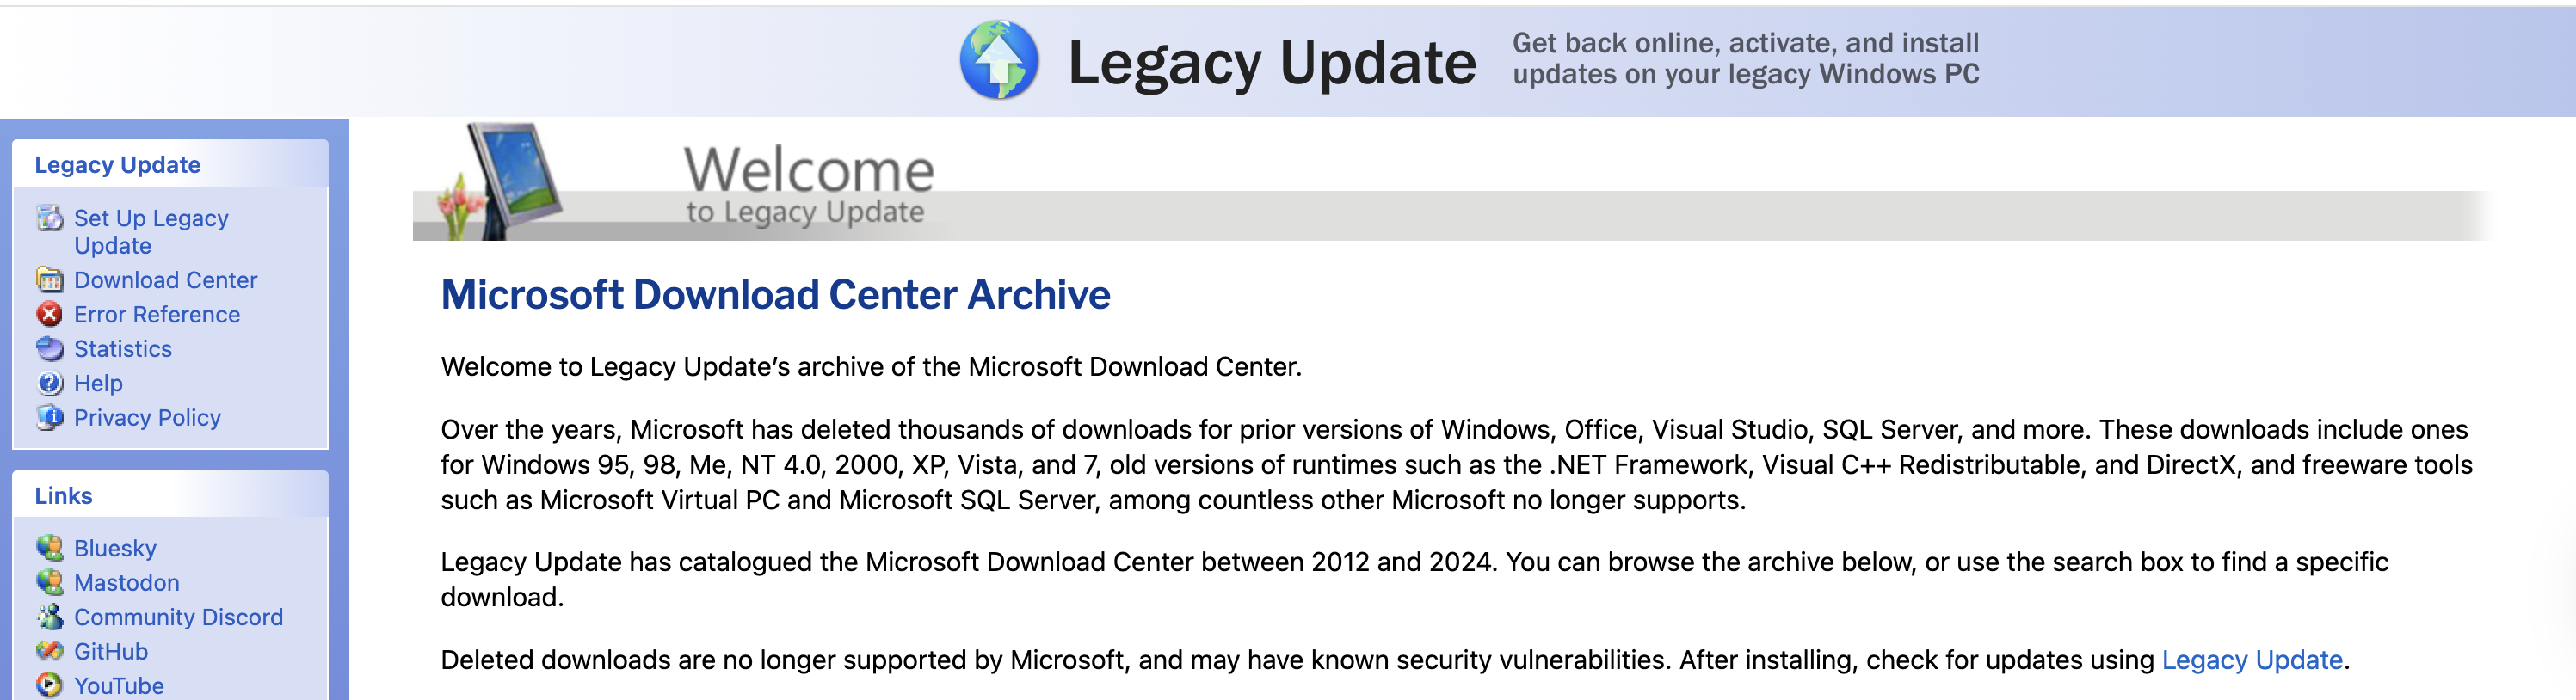The height and width of the screenshot is (700, 2576).
Task: Click the Microsoft Download Center Archive heading
Action: [x=777, y=295]
